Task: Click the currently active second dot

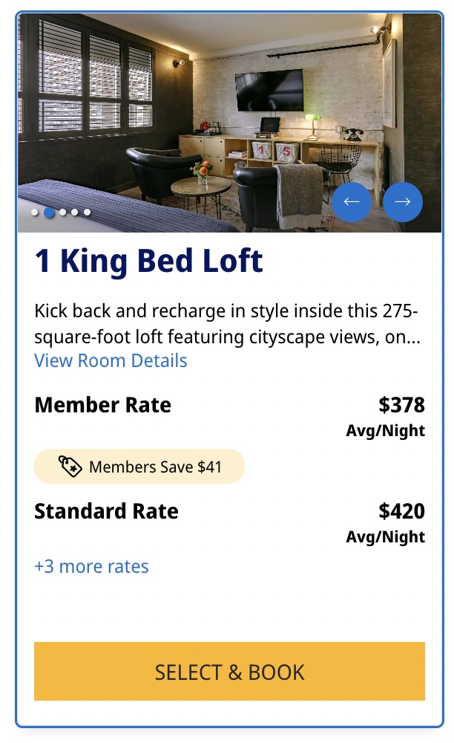Action: pyautogui.click(x=48, y=212)
